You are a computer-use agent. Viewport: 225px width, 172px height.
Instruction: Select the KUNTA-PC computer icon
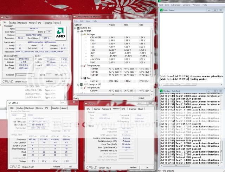pyautogui.click(x=77, y=28)
